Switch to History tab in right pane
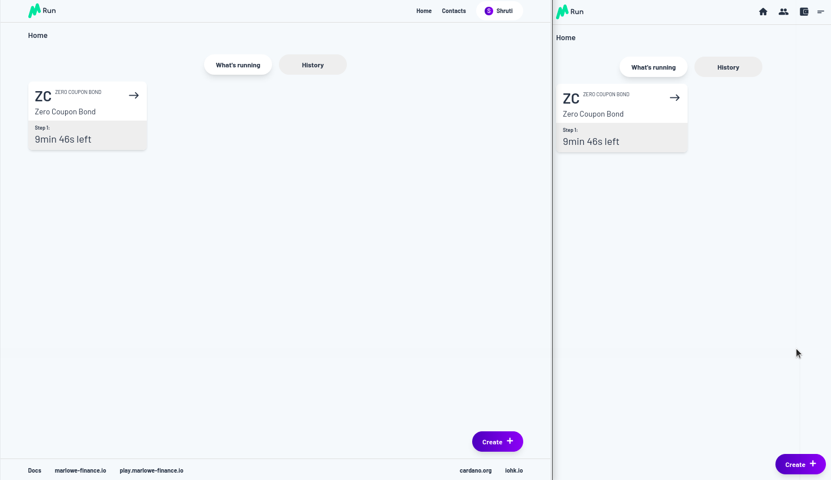 point(728,67)
